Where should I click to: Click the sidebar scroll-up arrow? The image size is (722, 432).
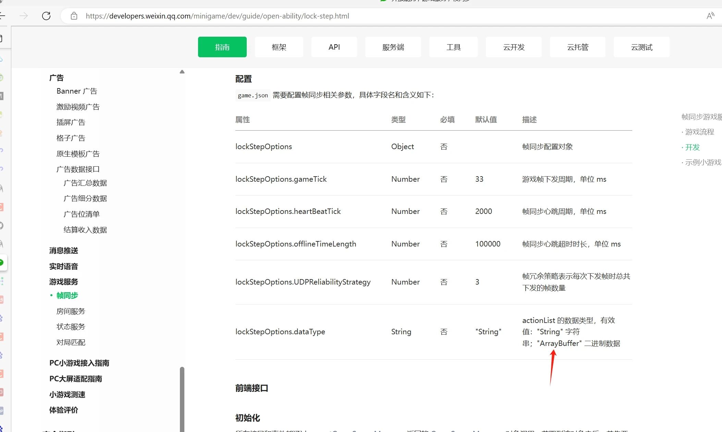point(182,72)
